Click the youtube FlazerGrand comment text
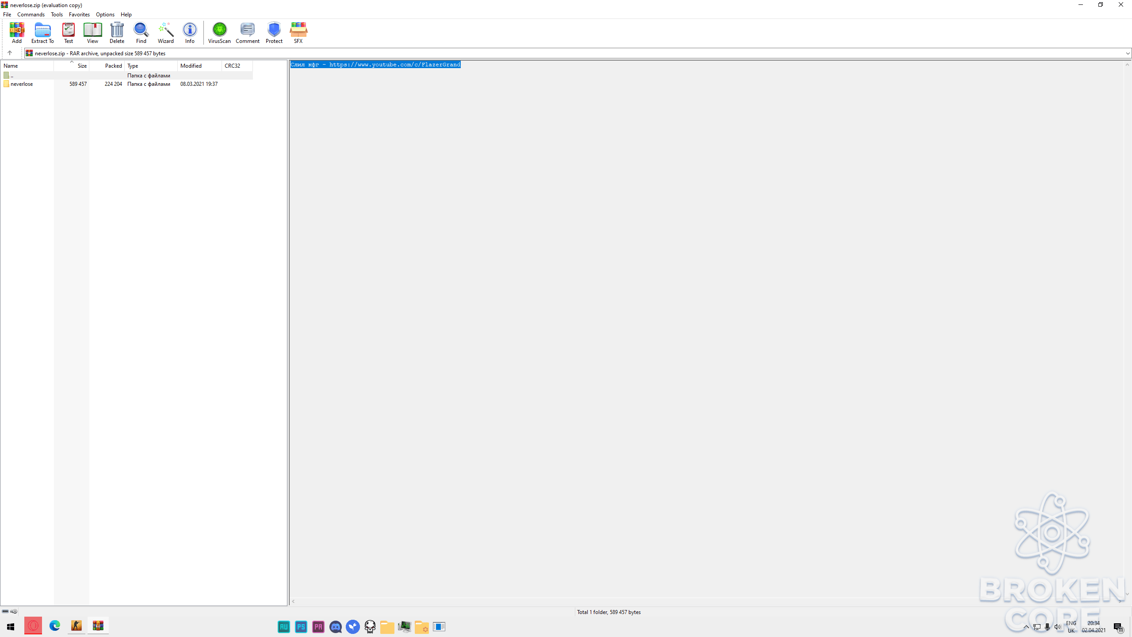This screenshot has height=637, width=1132. click(375, 65)
